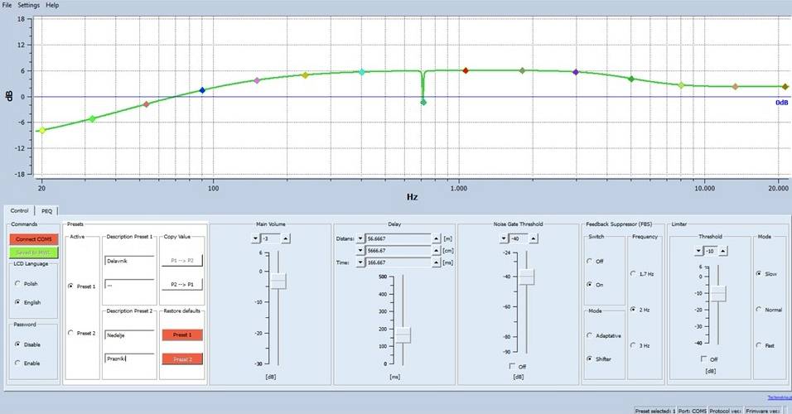This screenshot has width=792, height=414.
Task: Click the Nedelje description field
Action: coord(129,336)
